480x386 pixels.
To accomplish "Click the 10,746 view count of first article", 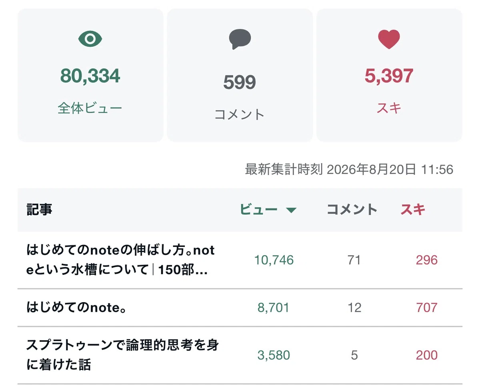I will tap(274, 261).
